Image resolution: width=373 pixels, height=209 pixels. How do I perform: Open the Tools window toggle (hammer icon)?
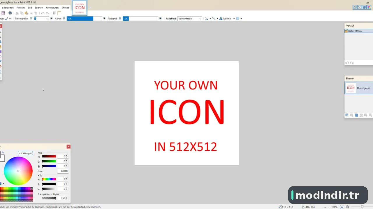click(355, 8)
